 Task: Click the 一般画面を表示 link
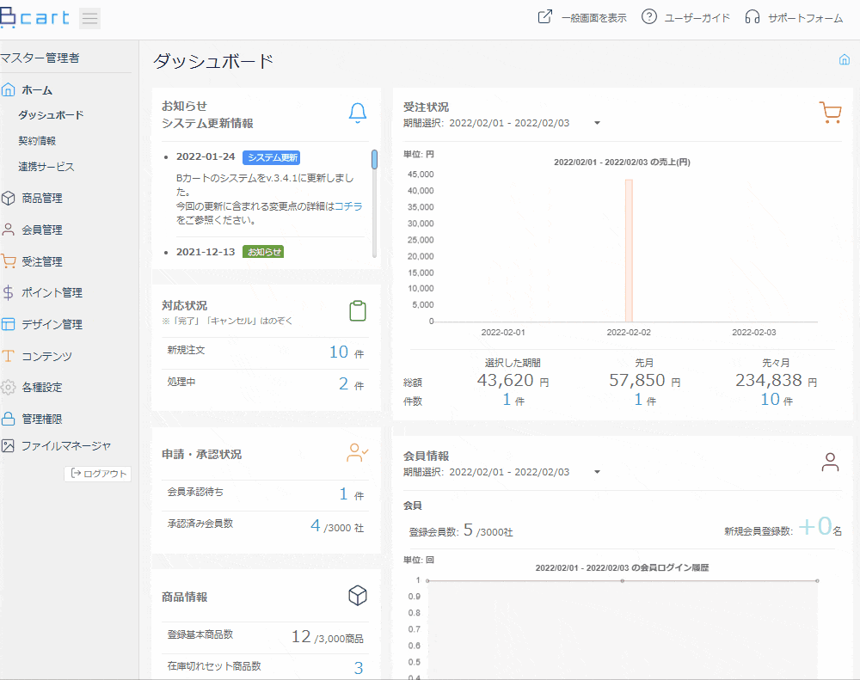593,18
